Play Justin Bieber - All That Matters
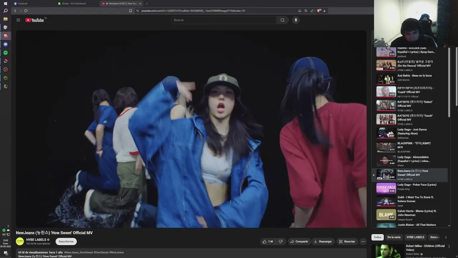Viewport: 458px width, 258px height. [x=410, y=225]
